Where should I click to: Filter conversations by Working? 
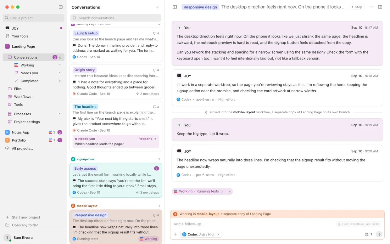point(38,65)
